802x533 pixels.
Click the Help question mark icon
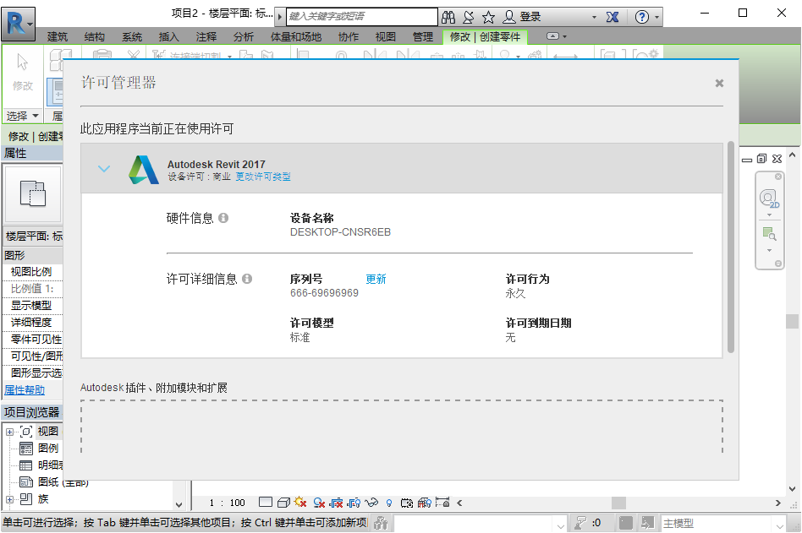(x=642, y=18)
